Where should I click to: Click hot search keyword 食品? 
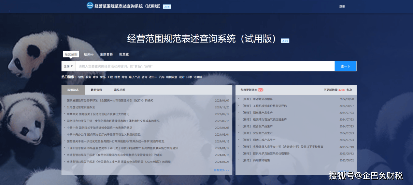click(x=103, y=77)
